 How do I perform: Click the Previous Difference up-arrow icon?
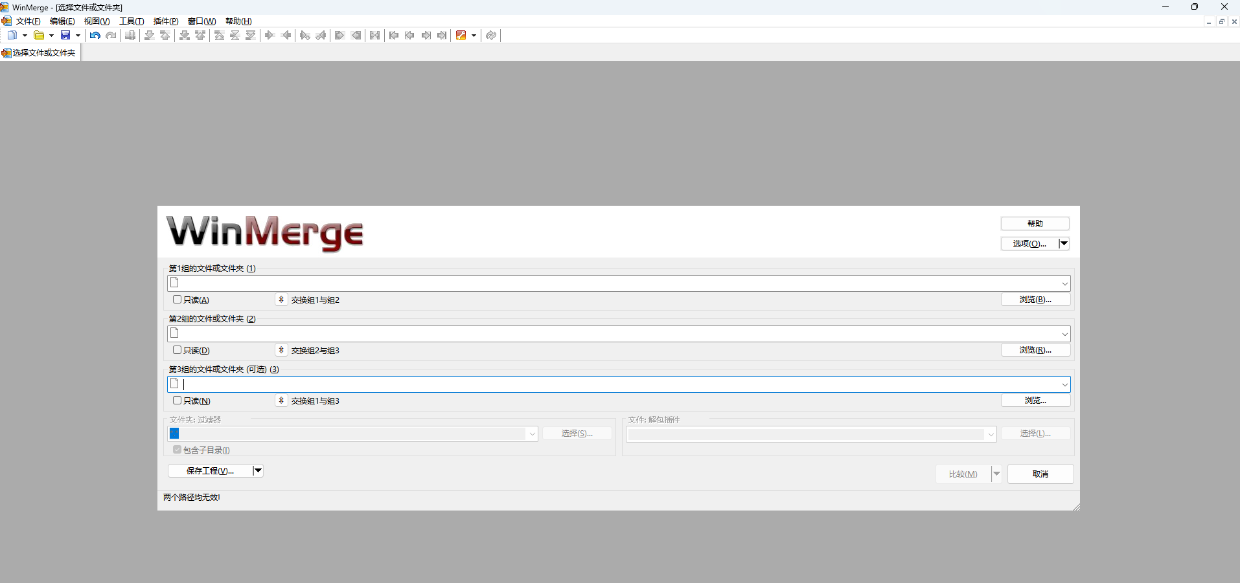(165, 36)
